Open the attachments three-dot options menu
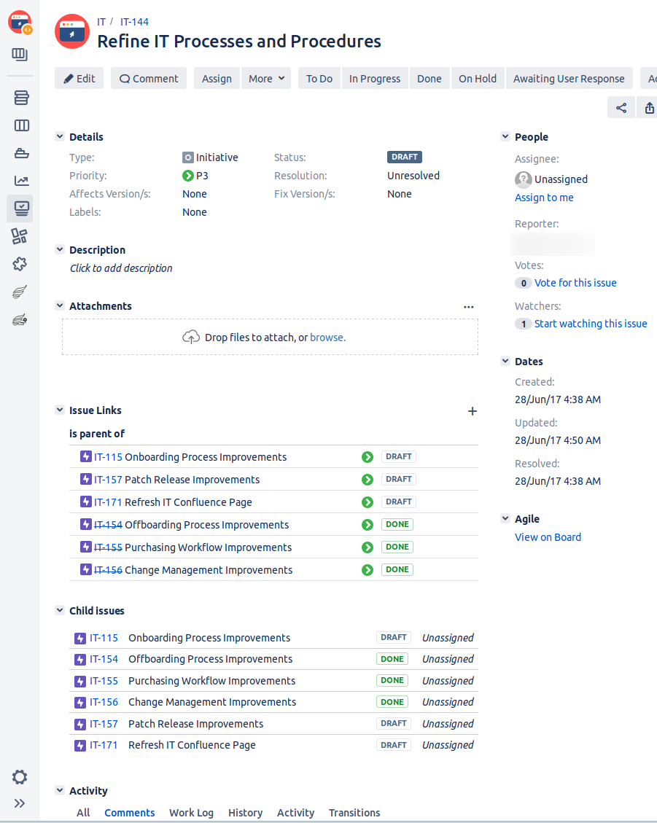 (x=468, y=307)
